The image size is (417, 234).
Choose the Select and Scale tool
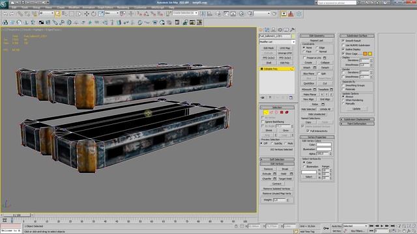click(x=101, y=14)
